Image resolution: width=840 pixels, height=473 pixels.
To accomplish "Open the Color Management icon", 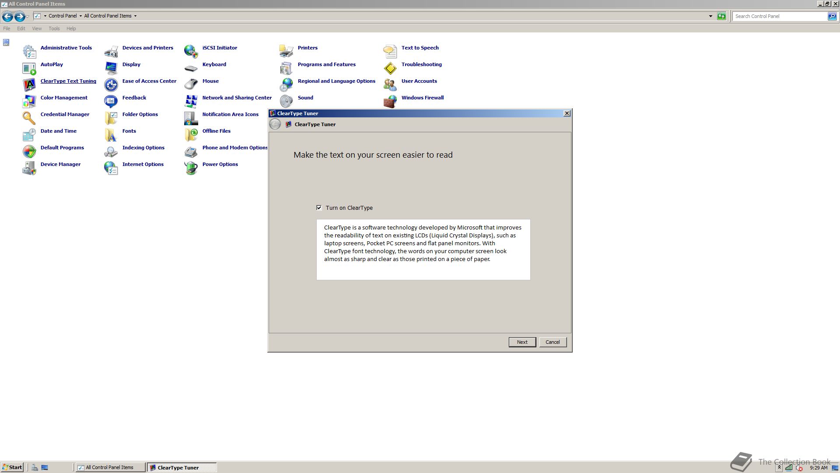I will [x=29, y=102].
